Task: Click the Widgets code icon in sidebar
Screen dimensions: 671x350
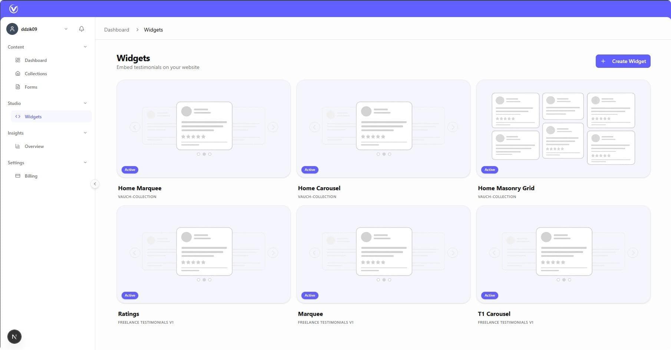Action: [18, 116]
